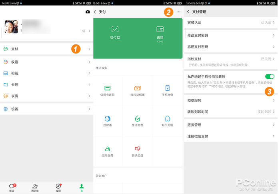
Task: Tap the 设置 settings gear icon
Action: (6, 109)
